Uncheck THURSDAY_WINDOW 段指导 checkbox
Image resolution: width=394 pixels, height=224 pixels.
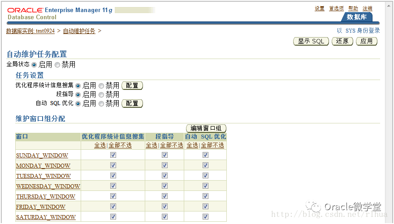(165, 196)
